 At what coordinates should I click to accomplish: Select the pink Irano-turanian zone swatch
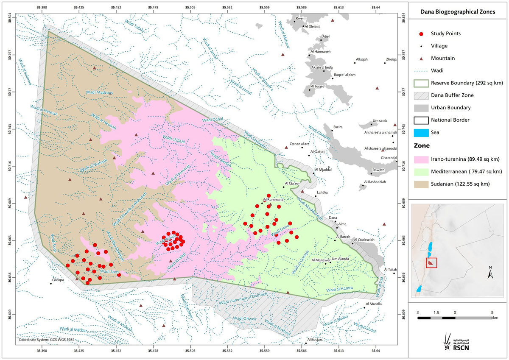(421, 159)
